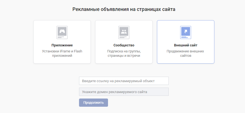Click the Продолжить button

pyautogui.click(x=94, y=103)
